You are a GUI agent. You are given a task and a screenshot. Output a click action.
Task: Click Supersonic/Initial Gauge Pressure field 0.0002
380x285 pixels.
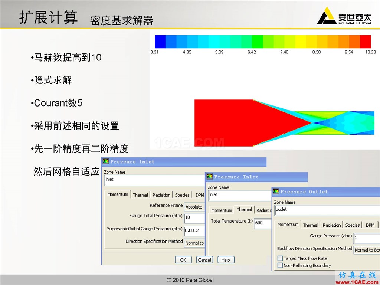(x=194, y=232)
